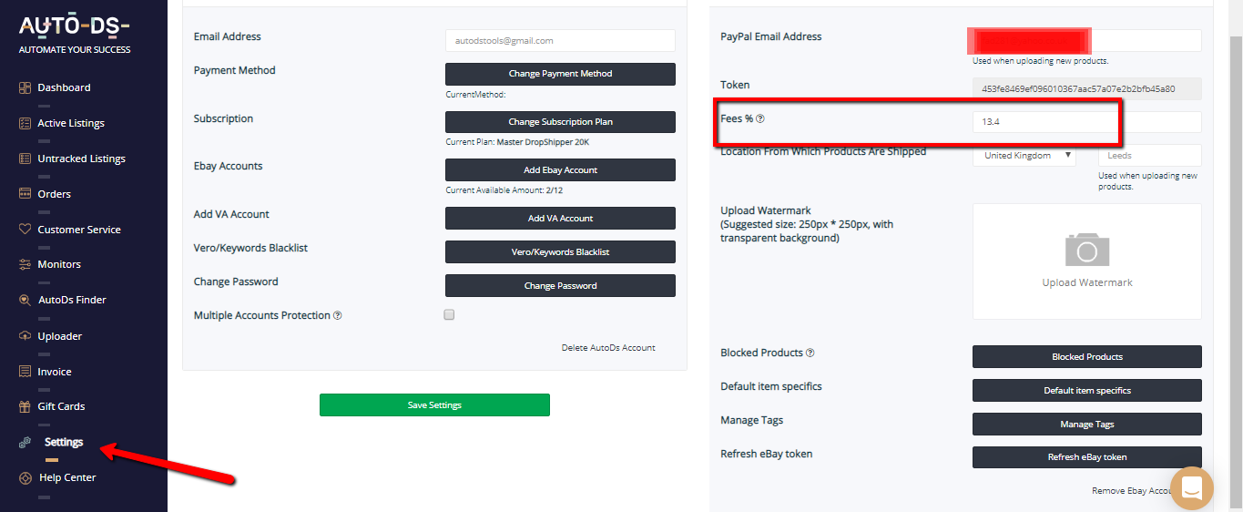
Task: Navigate to Orders
Action: click(54, 194)
